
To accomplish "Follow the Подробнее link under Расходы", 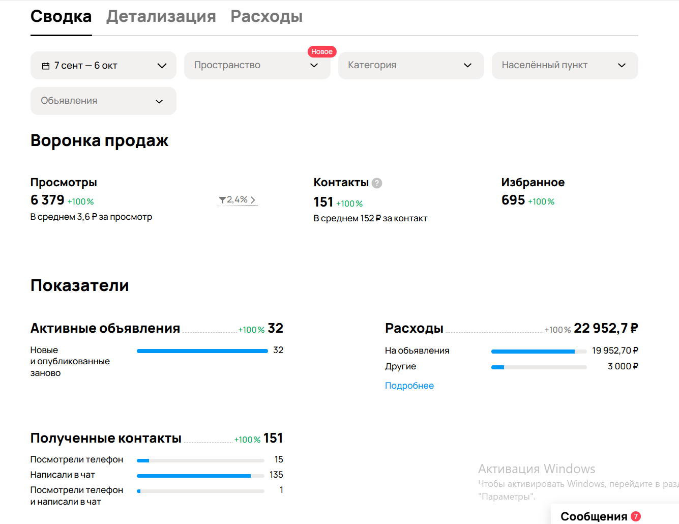I will click(409, 386).
